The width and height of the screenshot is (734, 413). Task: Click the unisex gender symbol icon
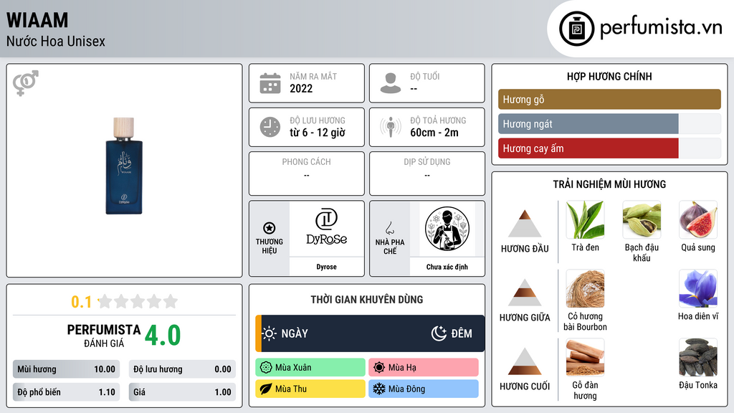(x=26, y=83)
